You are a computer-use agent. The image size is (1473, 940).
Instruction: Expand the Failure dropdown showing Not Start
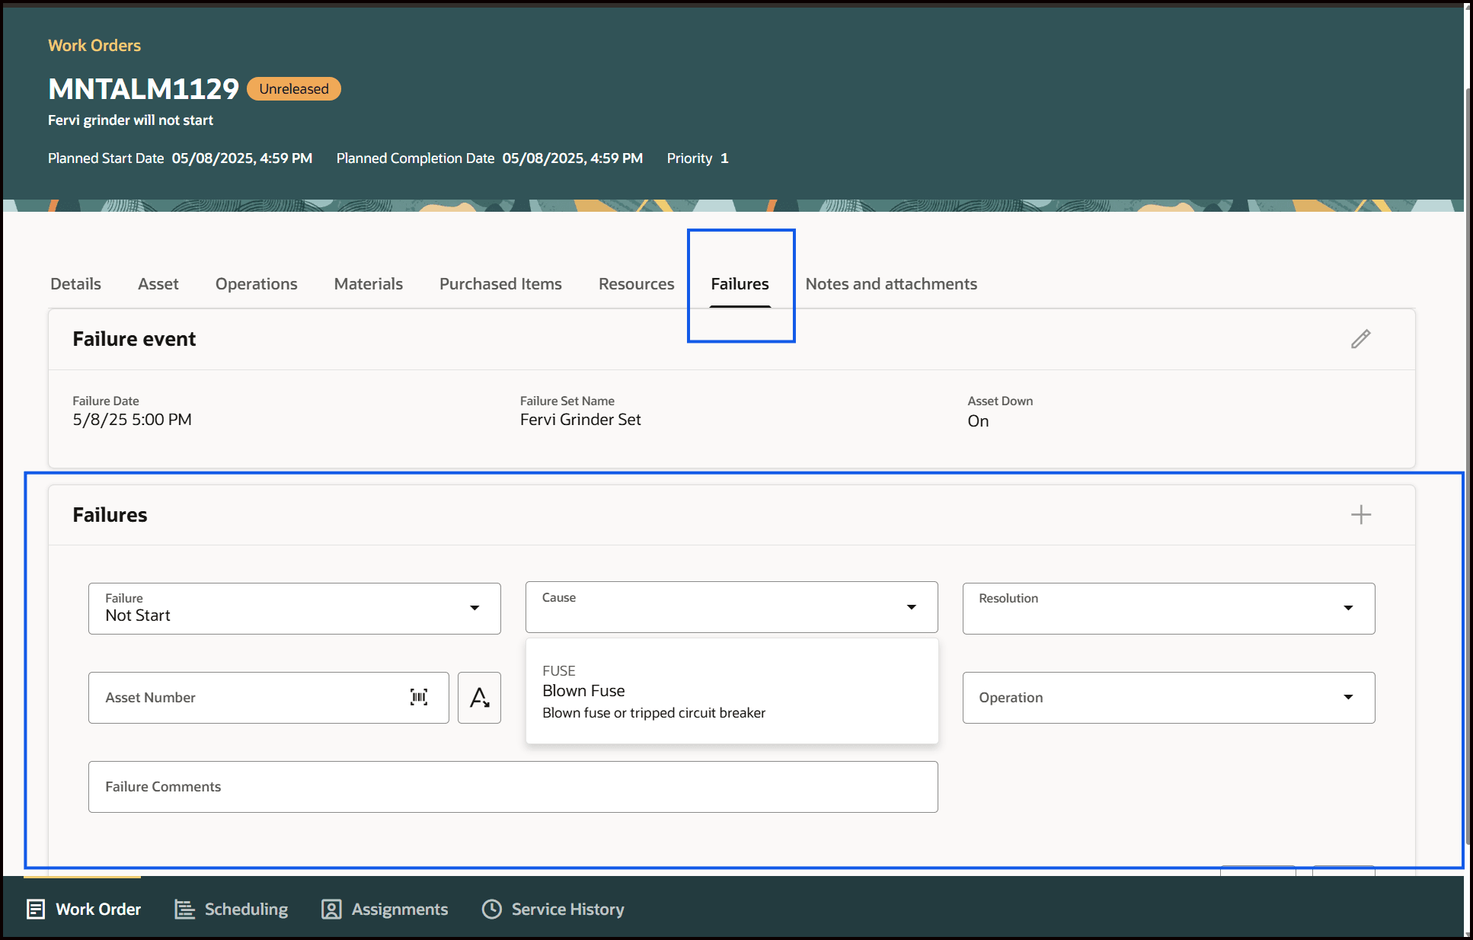pos(474,608)
